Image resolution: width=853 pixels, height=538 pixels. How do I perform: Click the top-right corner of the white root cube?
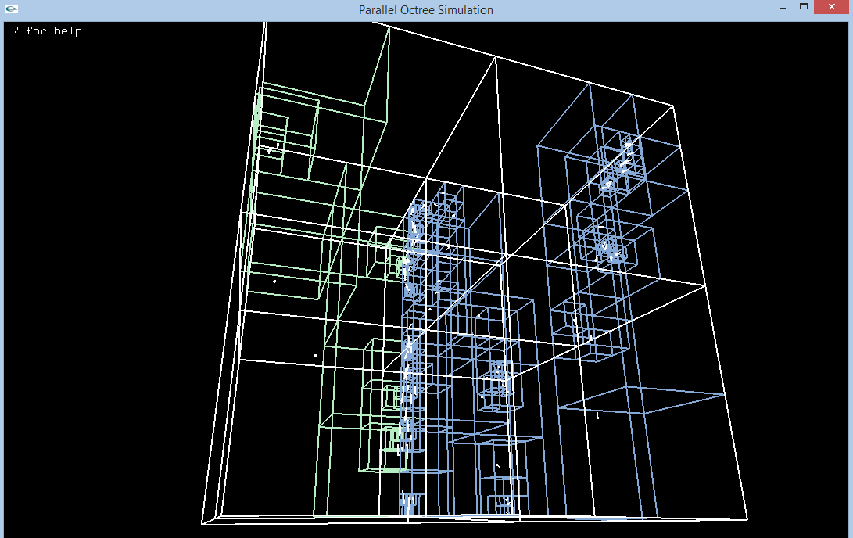672,105
